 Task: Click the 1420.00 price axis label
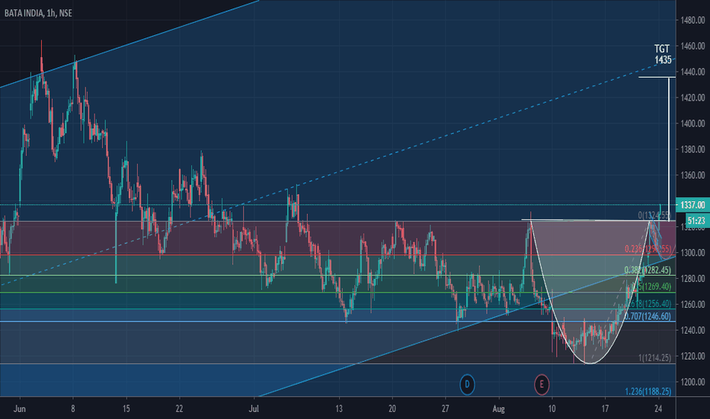(x=692, y=98)
